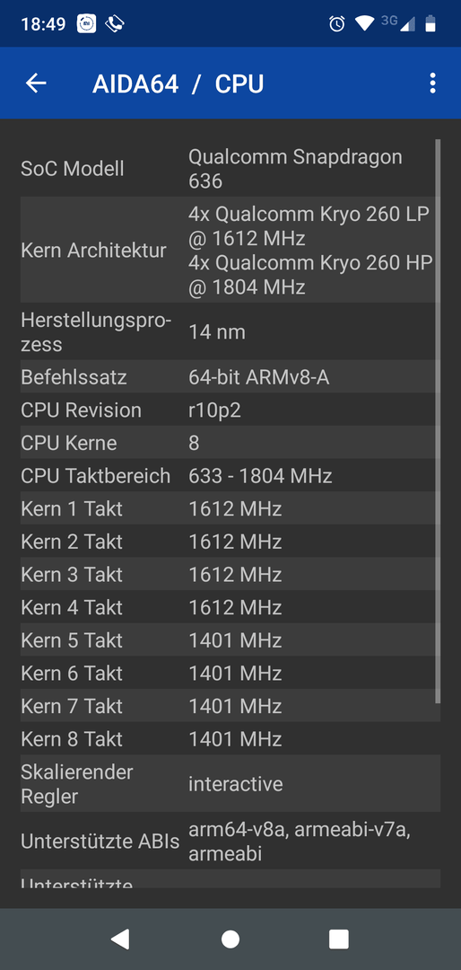Tap the Herstellungsprozess 14 nm row
This screenshot has height=970, width=461.
230,331
